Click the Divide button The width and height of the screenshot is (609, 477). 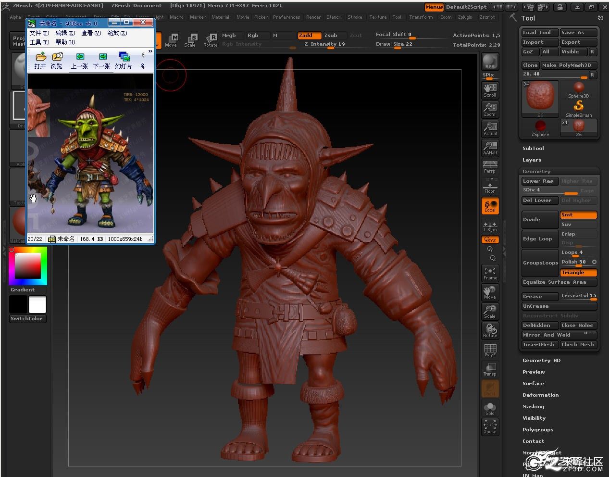click(540, 220)
